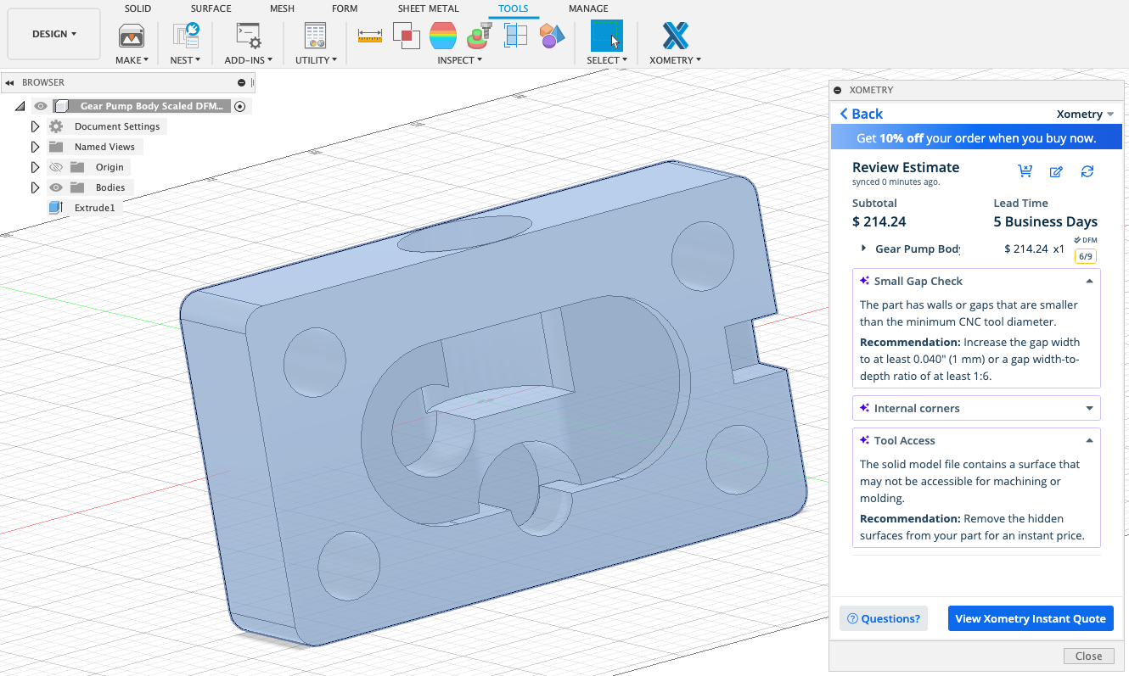Toggle the Gear Pump Body activate radio button
Screen dimensions: 1129x676
coord(239,106)
